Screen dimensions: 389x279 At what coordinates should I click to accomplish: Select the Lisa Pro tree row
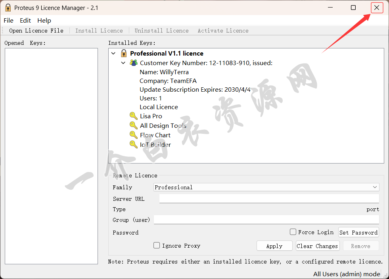(x=151, y=116)
